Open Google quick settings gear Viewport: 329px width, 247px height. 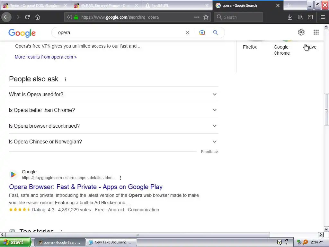click(301, 32)
